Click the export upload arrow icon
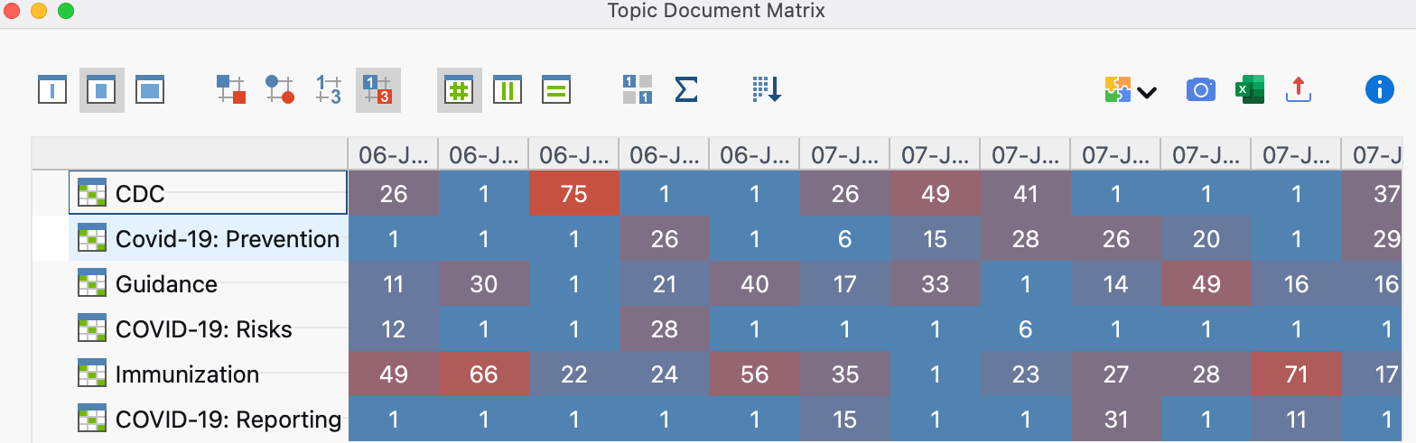The height and width of the screenshot is (443, 1416). (x=1298, y=90)
